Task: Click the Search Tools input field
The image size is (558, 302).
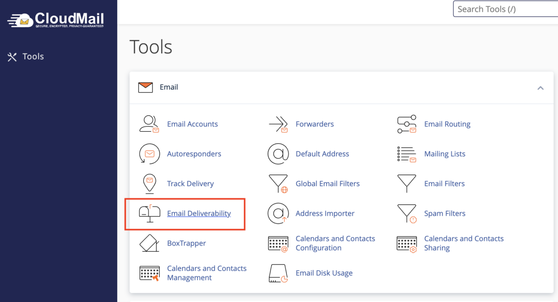Action: [505, 9]
